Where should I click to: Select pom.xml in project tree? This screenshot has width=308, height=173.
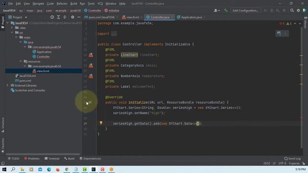coord(25,81)
